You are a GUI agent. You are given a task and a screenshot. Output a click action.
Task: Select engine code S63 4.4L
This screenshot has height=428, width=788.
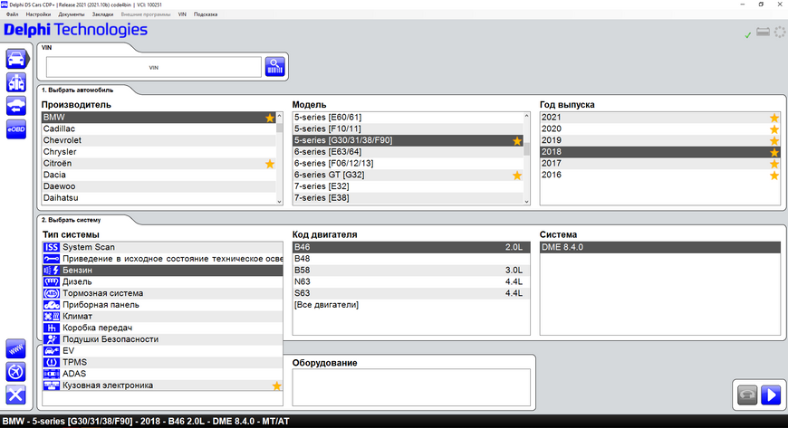coord(410,293)
